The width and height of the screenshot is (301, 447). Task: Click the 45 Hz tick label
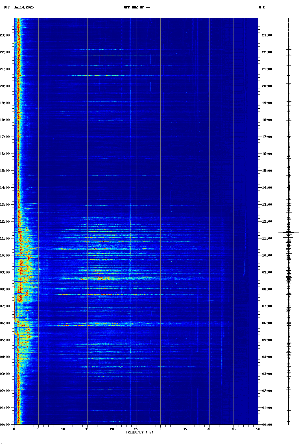point(234,429)
